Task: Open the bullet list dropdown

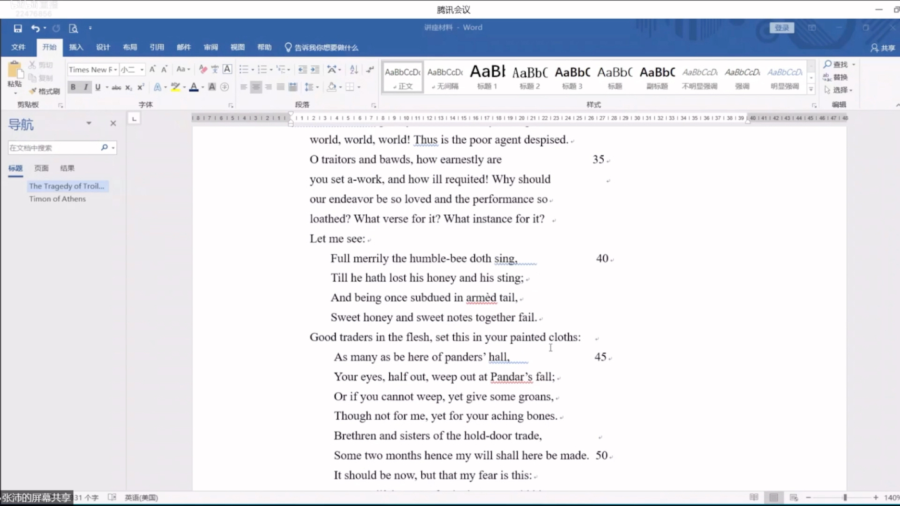Action: coord(252,69)
